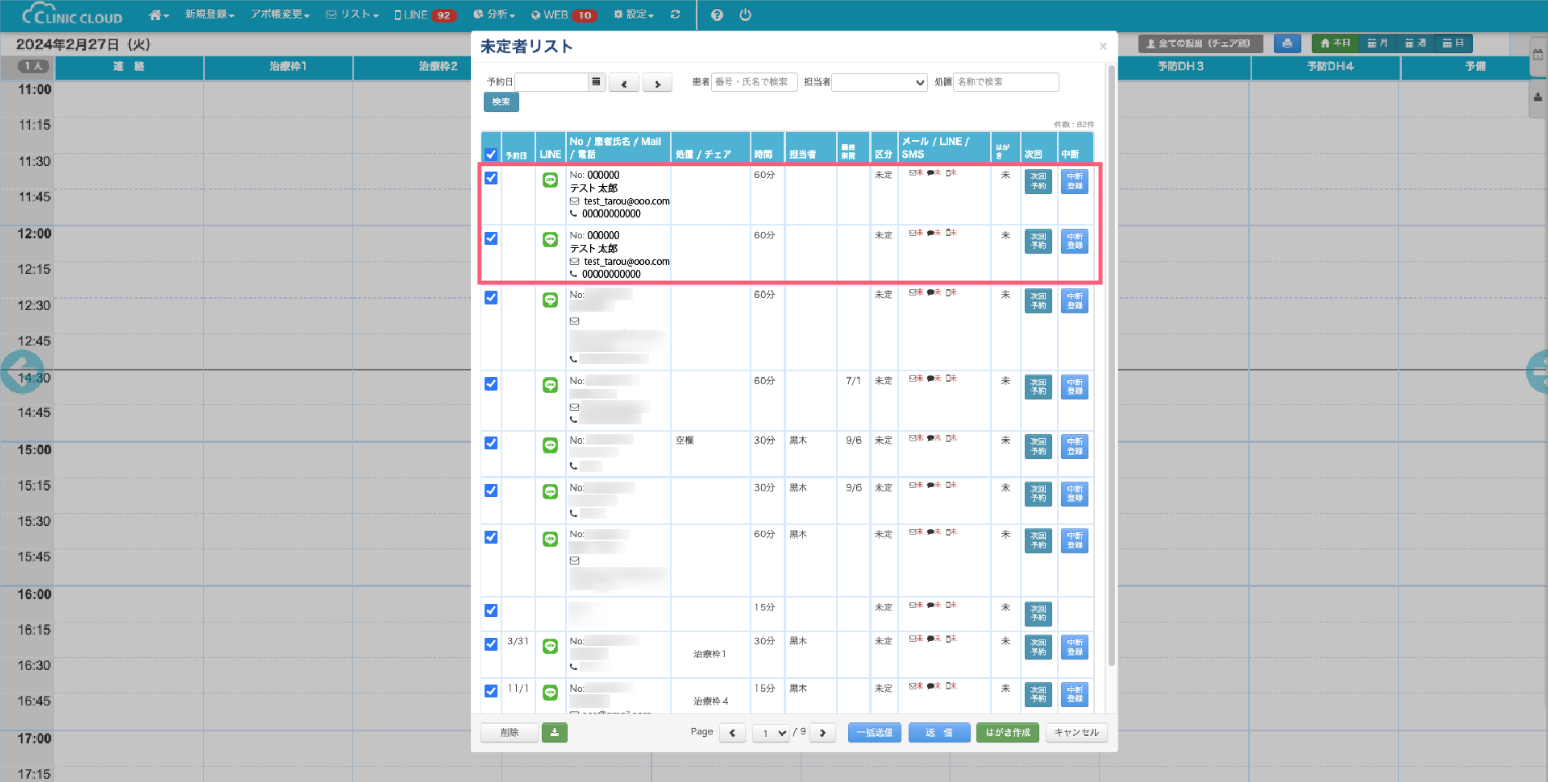Click the 患者 search input field
Viewport: 1548px width, 782px height.
(x=754, y=82)
